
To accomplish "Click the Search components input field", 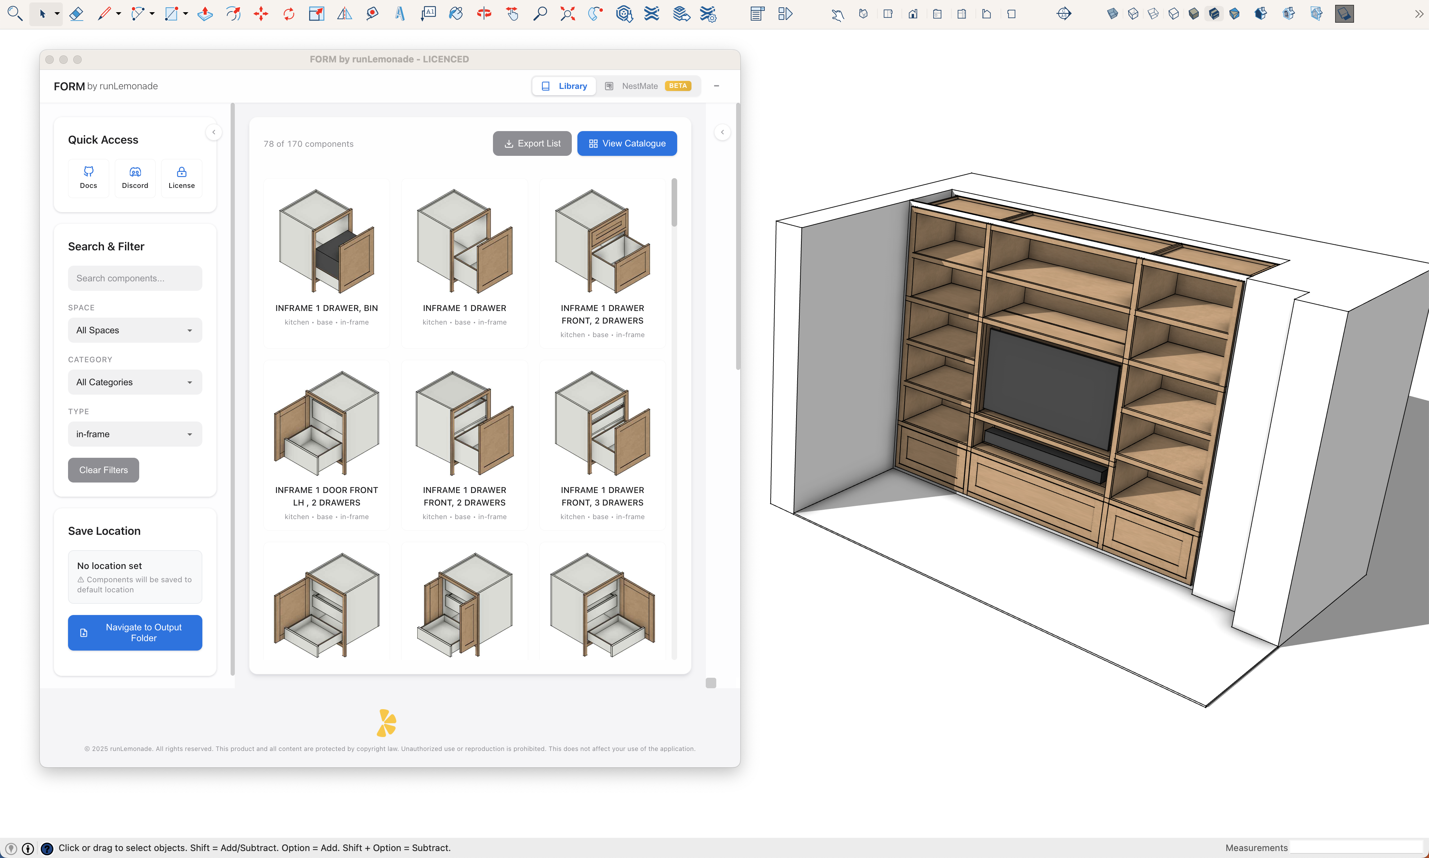I will click(x=135, y=278).
